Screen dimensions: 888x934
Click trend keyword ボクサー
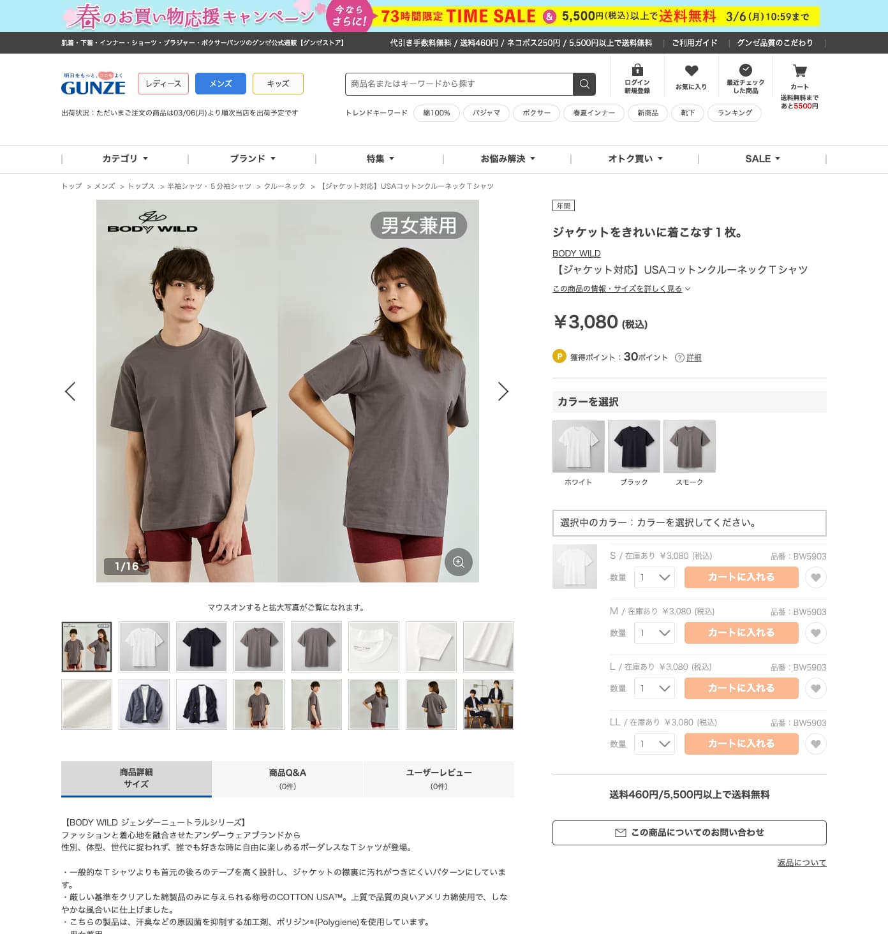tap(536, 113)
